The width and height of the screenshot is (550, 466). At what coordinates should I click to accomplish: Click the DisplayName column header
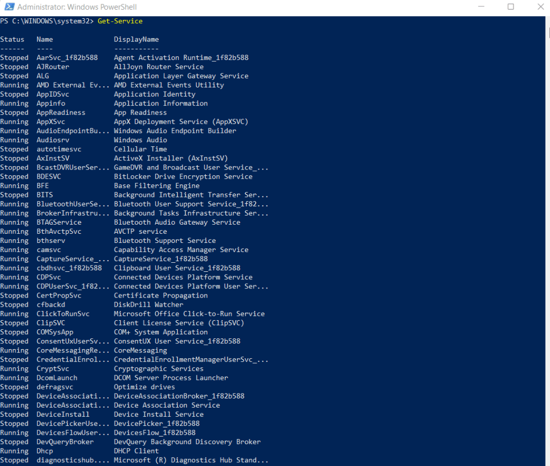pos(136,40)
